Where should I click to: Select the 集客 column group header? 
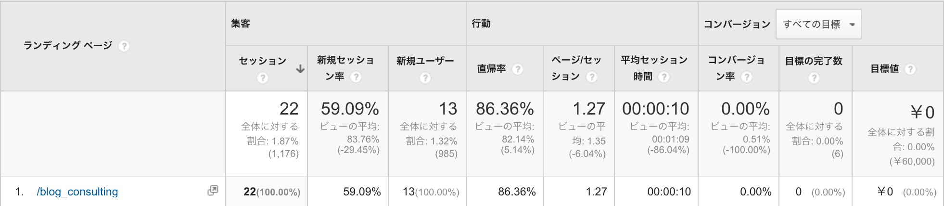click(x=241, y=24)
